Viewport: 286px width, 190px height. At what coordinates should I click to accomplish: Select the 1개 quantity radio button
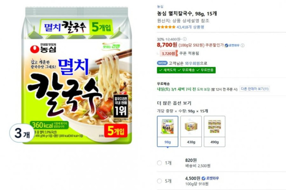159,163
